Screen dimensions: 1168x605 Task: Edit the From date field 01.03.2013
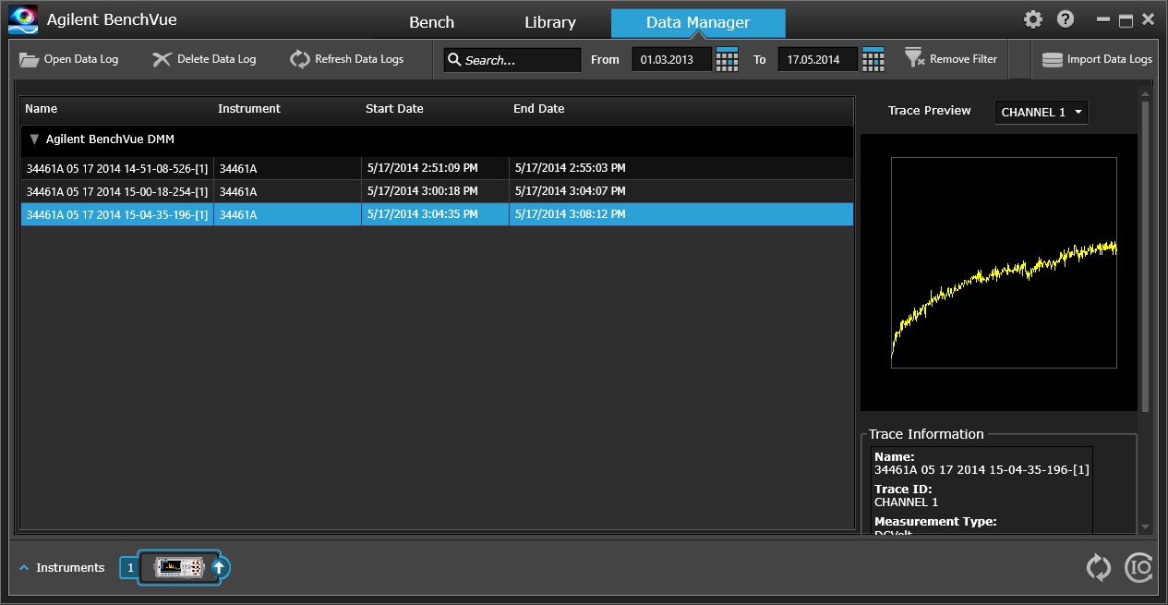coord(672,60)
